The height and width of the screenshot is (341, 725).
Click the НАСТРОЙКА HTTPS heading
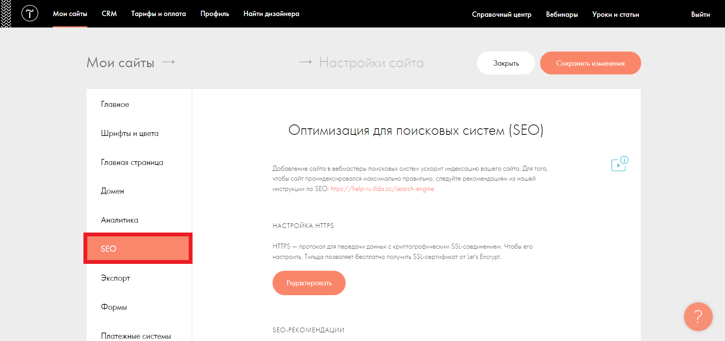pyautogui.click(x=303, y=226)
